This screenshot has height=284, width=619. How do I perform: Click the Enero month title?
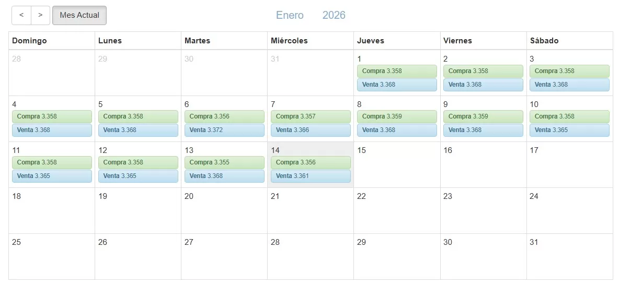(x=290, y=15)
